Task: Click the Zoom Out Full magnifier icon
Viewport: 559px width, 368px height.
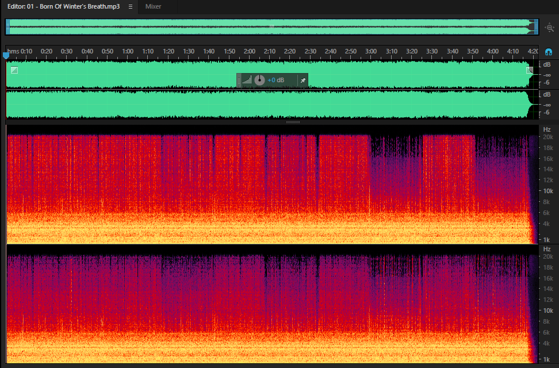Action: click(550, 28)
